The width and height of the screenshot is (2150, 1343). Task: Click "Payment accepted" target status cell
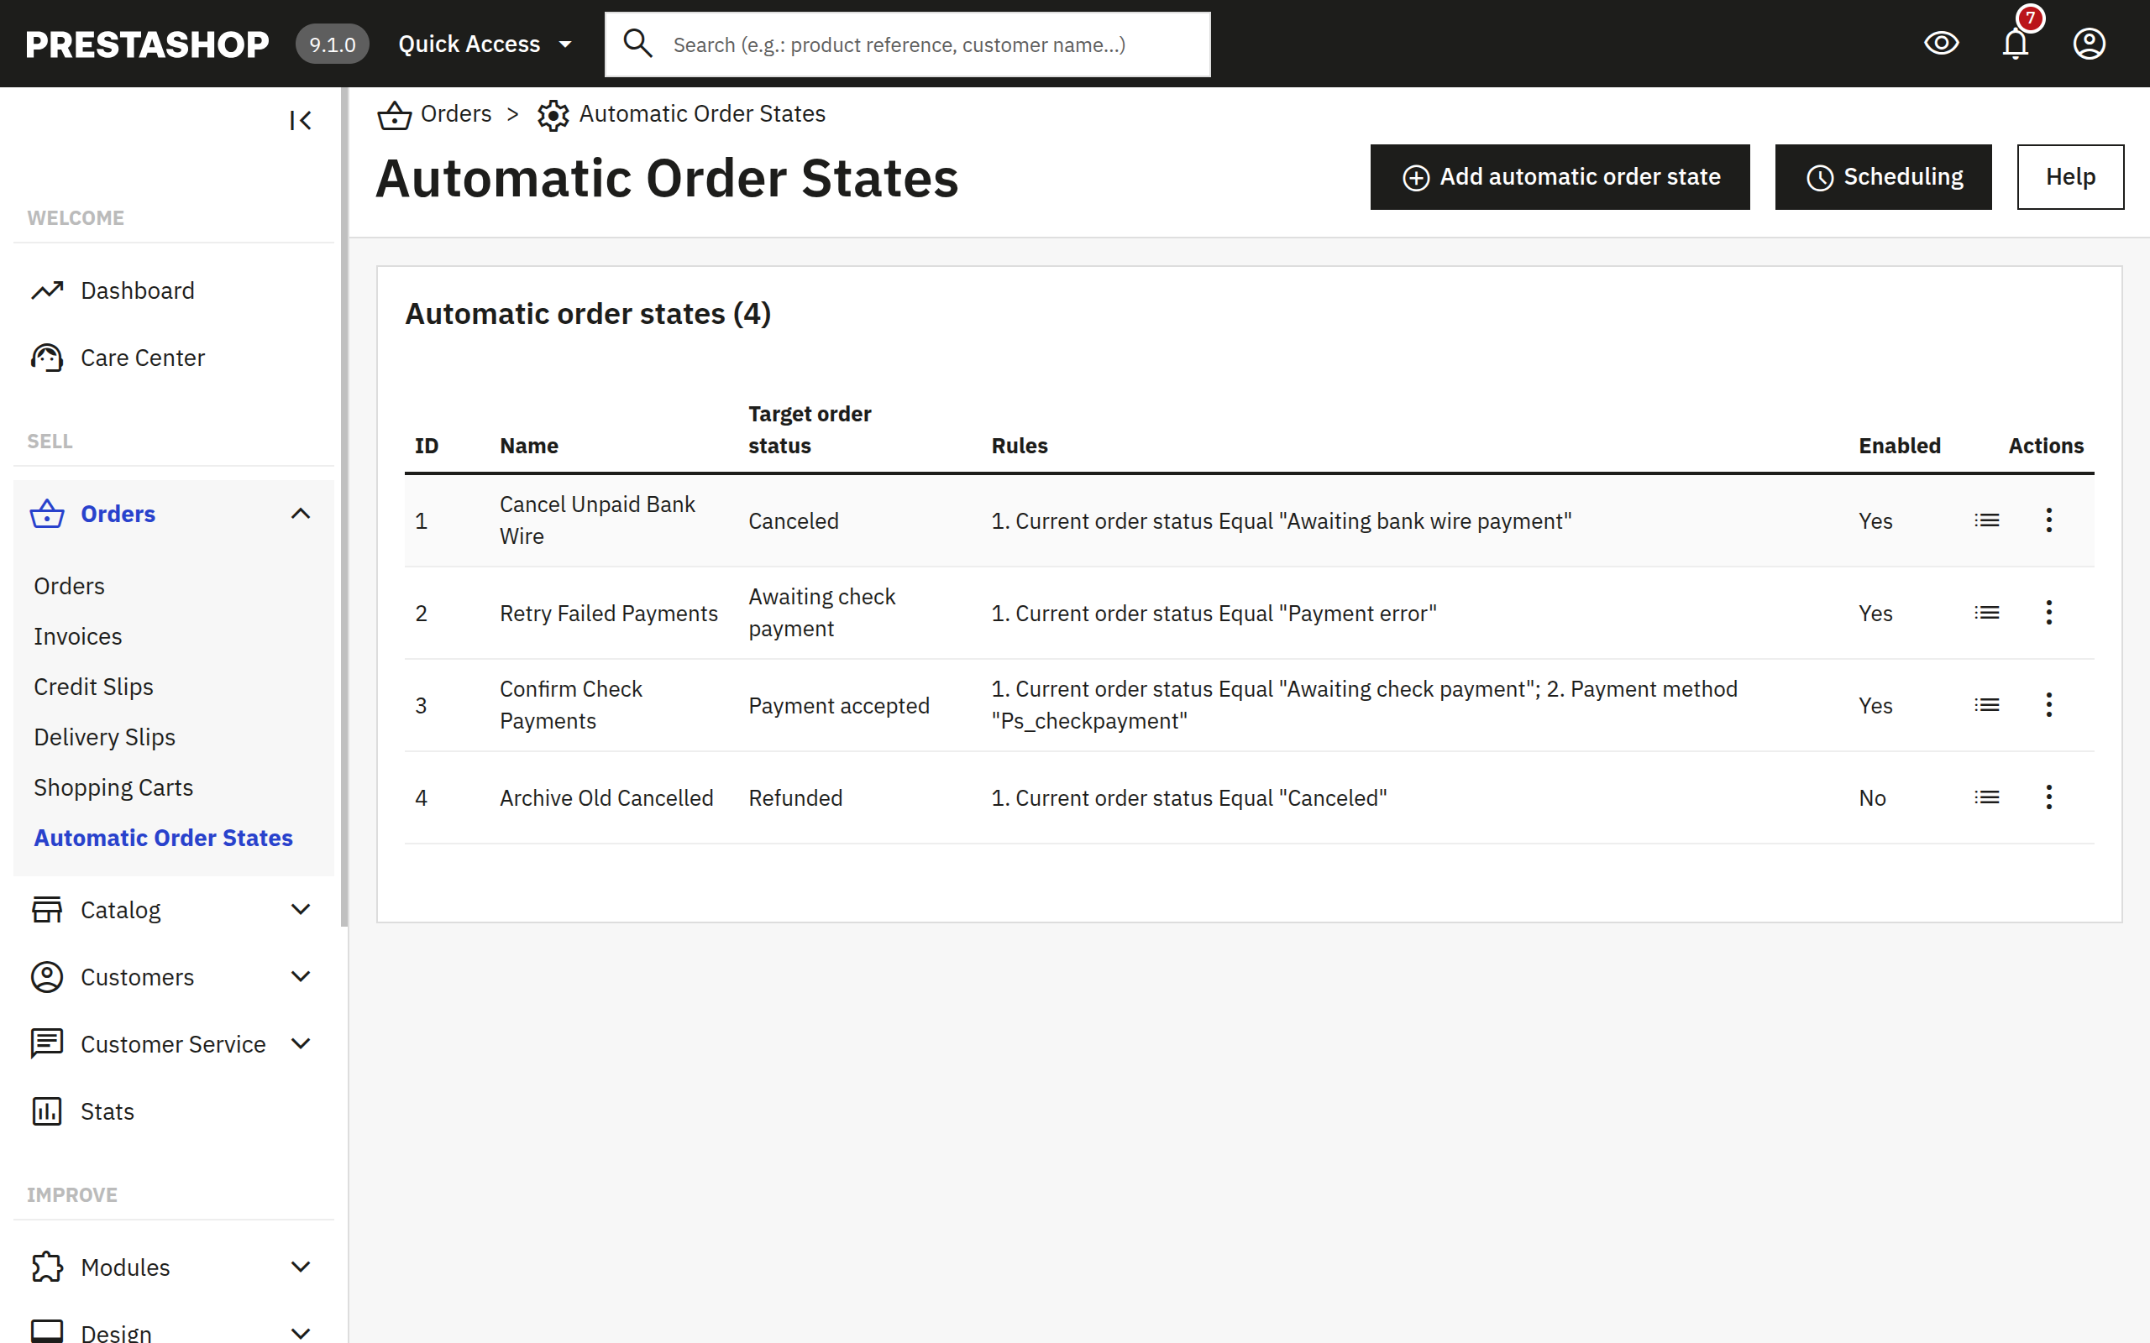[x=839, y=705]
